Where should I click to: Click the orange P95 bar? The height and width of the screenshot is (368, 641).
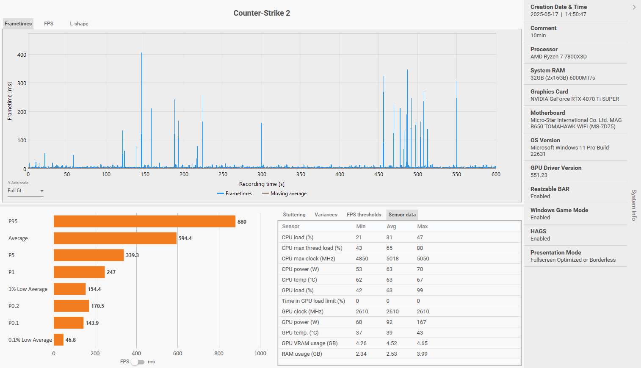pos(144,221)
